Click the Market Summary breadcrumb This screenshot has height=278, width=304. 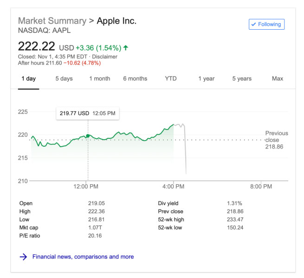pyautogui.click(x=52, y=21)
